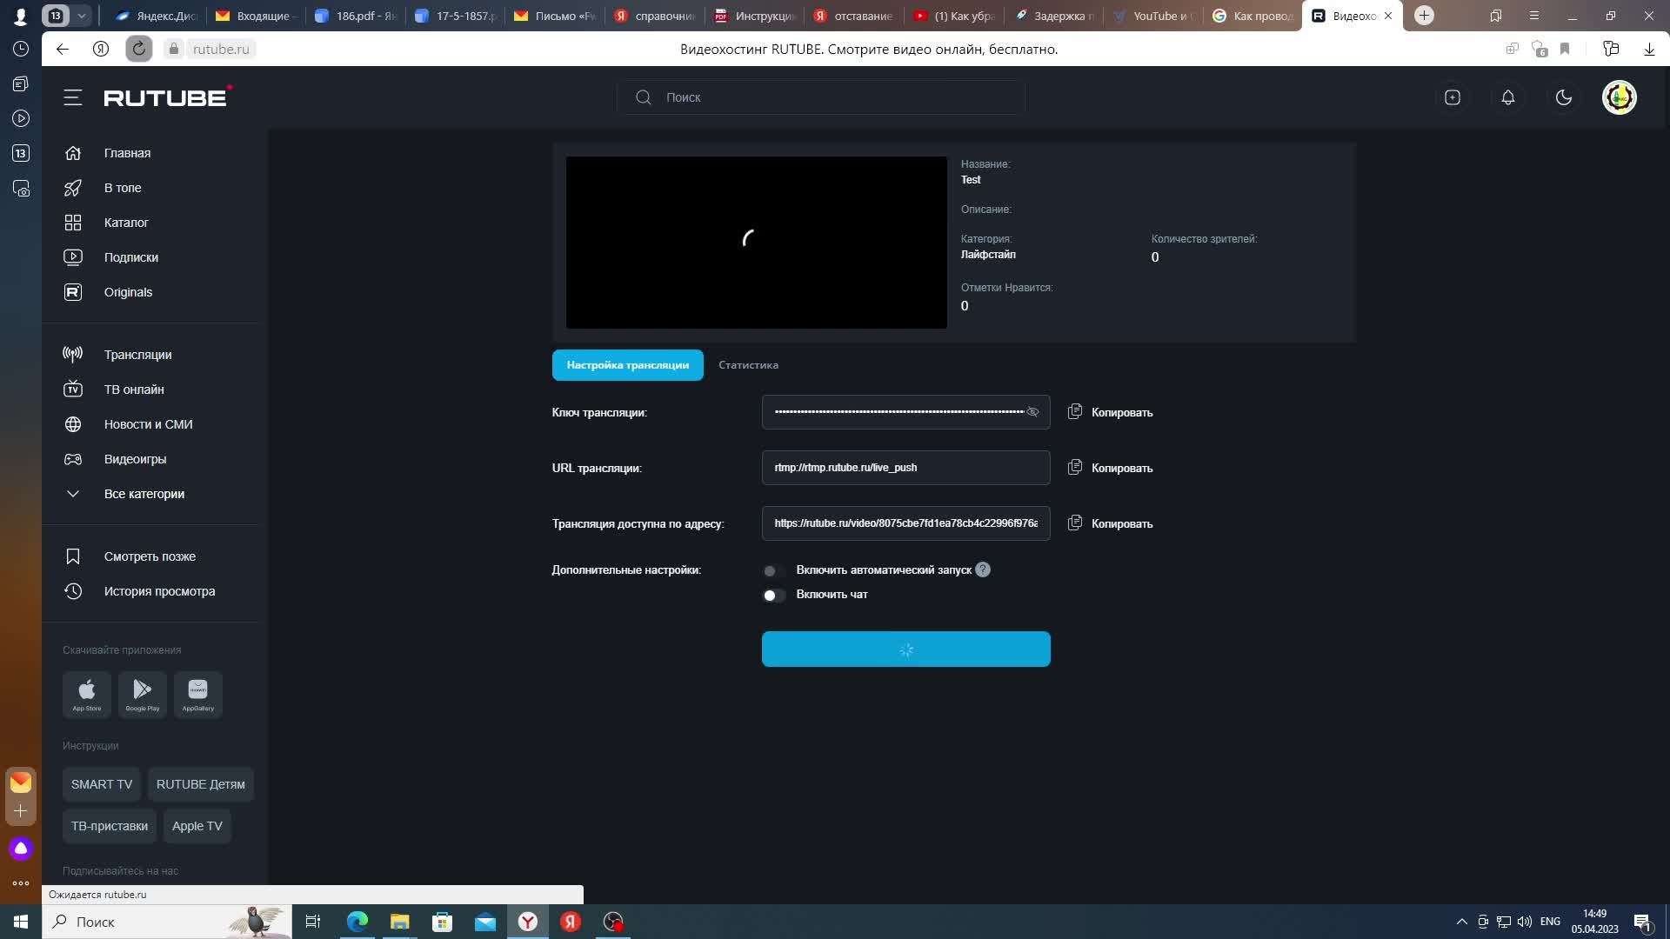Open the RUTUBE hamburger menu
1670x939 pixels.
[73, 97]
